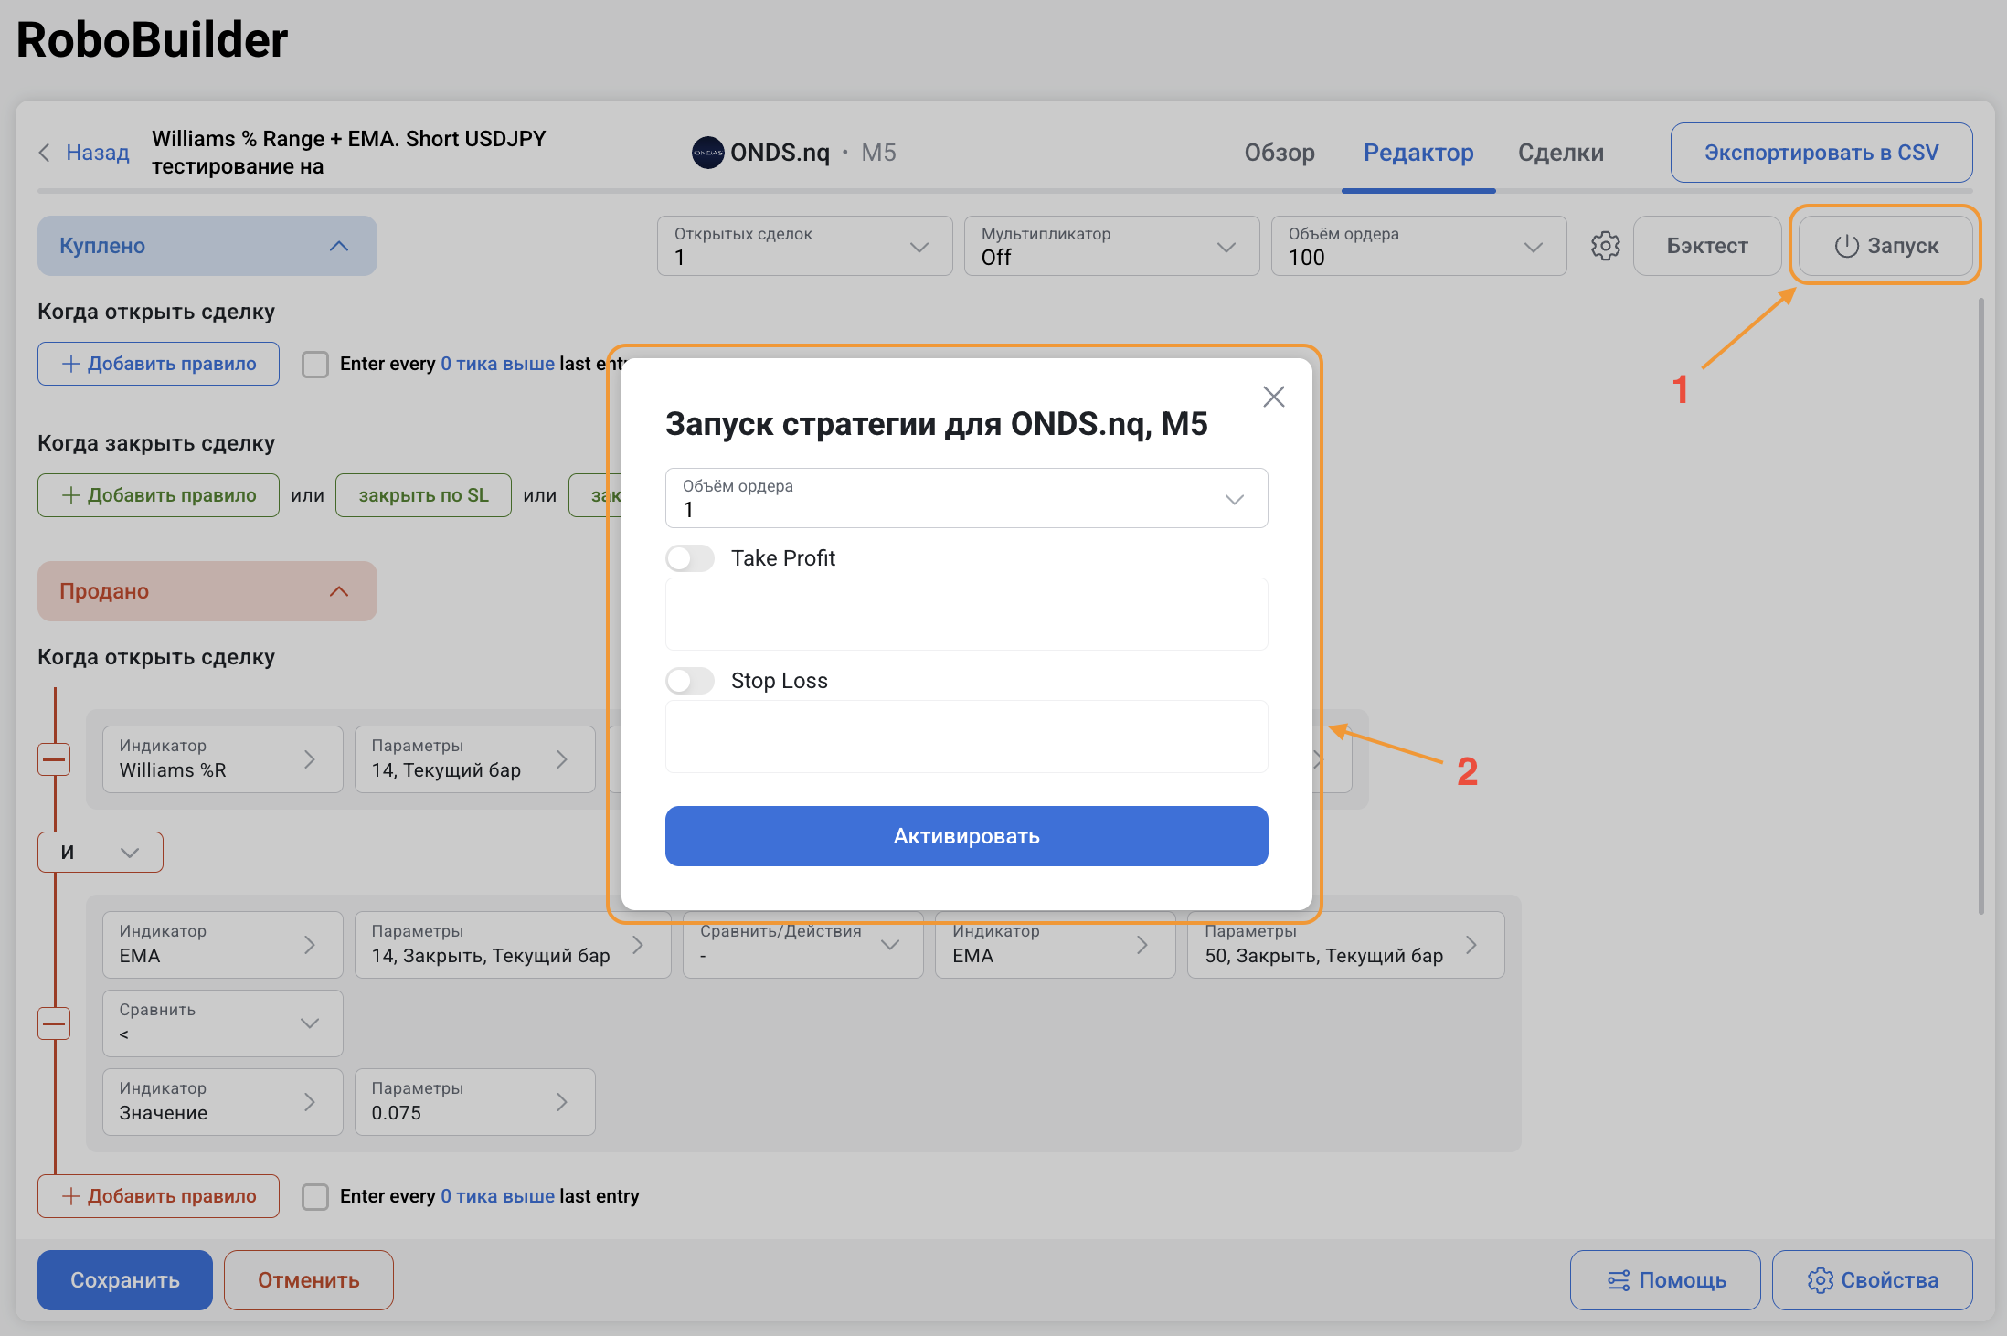The height and width of the screenshot is (1336, 2007).
Task: Click Экспортировать в CSV button
Action: tap(1821, 153)
